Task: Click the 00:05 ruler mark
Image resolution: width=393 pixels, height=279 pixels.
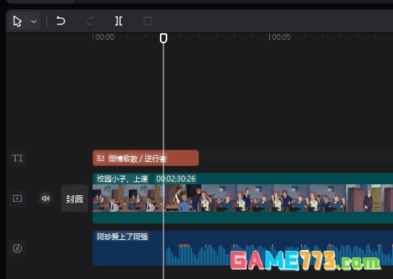Action: (282, 37)
